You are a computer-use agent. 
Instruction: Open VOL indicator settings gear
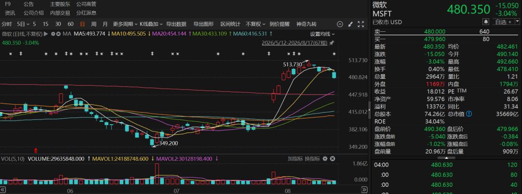tap(325, 158)
